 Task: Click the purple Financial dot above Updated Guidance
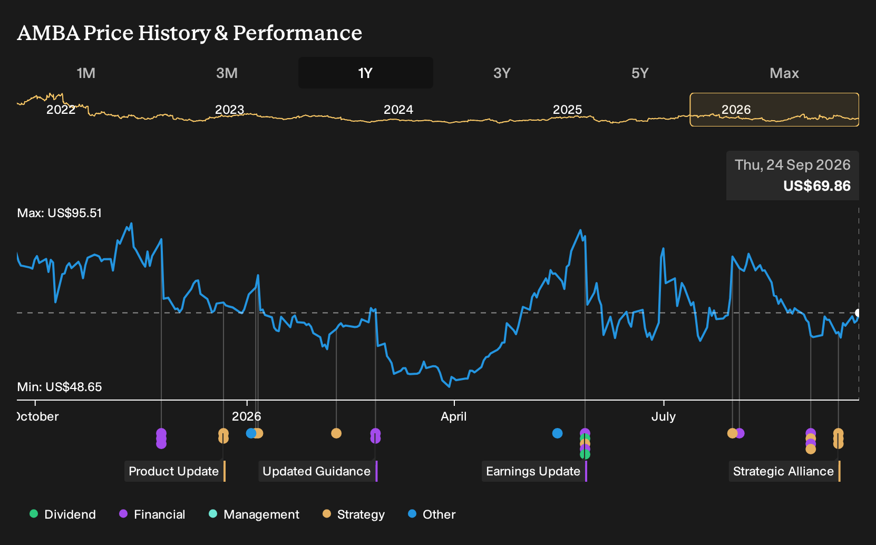[x=375, y=433]
